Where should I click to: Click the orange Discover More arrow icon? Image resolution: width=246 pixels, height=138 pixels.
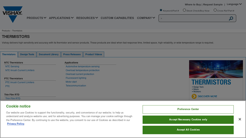pos(194,96)
